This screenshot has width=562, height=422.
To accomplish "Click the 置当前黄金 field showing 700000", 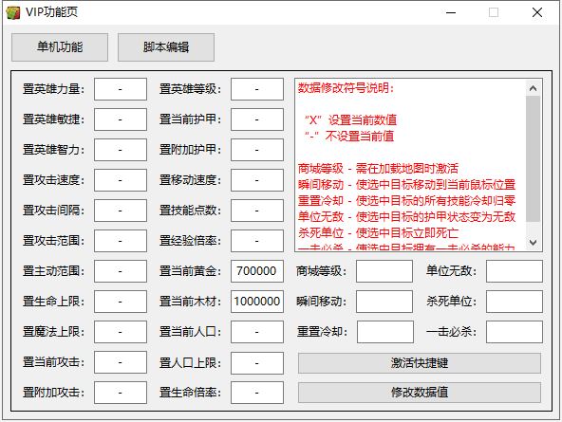I will (x=257, y=271).
